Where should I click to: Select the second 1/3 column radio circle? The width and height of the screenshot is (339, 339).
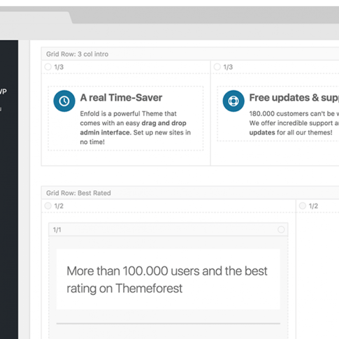pos(217,67)
